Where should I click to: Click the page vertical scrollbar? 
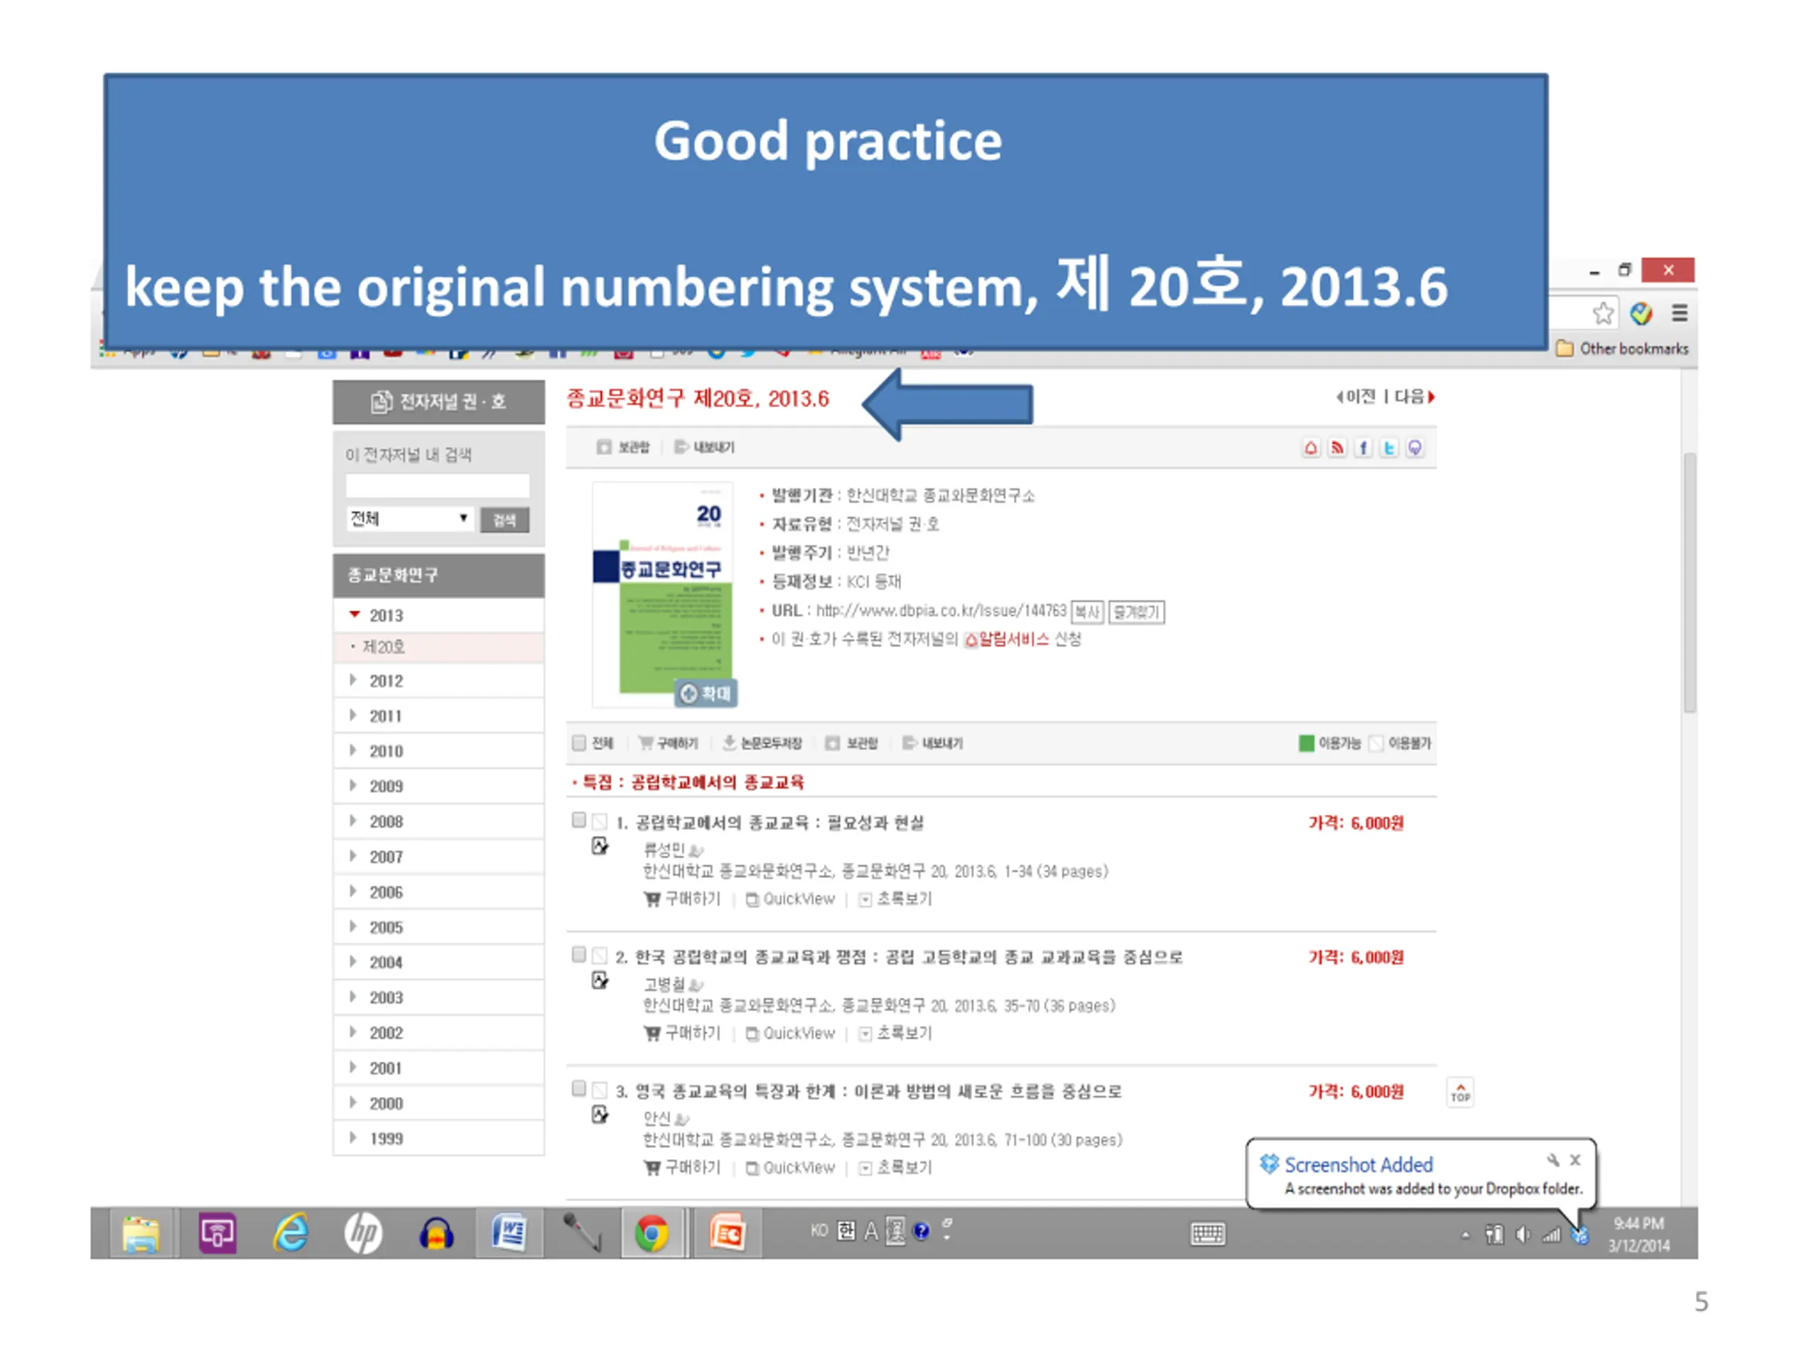[1689, 582]
